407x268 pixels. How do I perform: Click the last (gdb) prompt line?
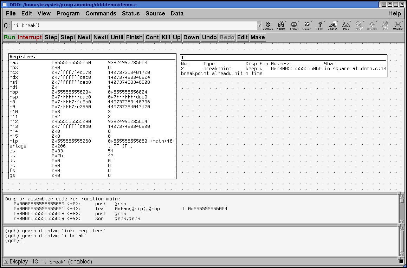click(x=14, y=241)
